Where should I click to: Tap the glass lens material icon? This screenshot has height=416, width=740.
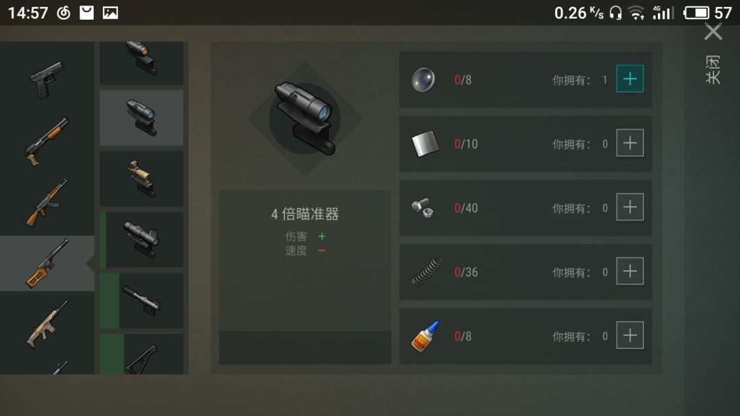(x=423, y=79)
